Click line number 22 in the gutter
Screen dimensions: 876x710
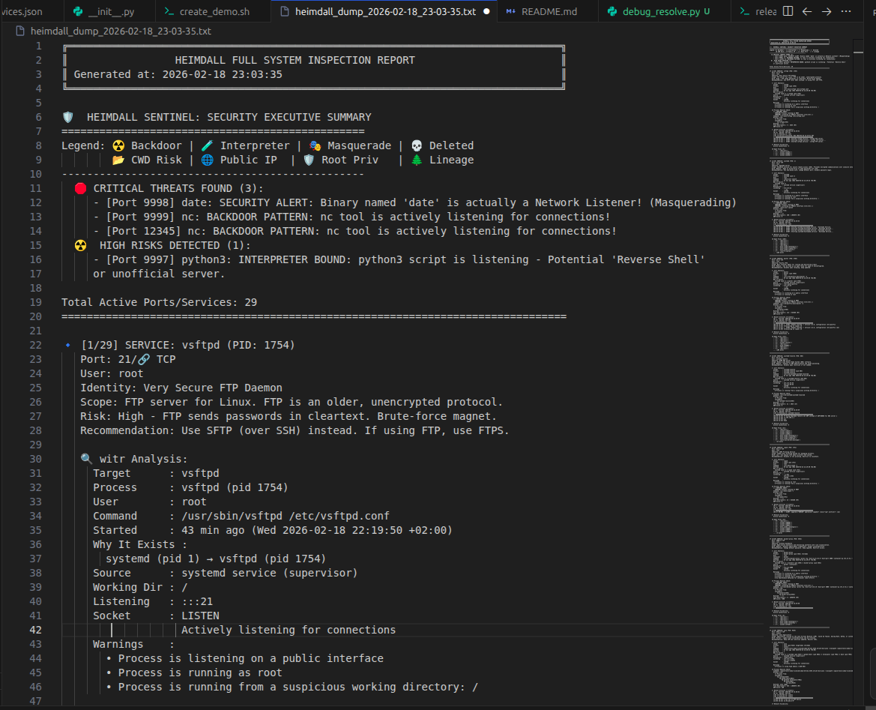click(x=37, y=345)
